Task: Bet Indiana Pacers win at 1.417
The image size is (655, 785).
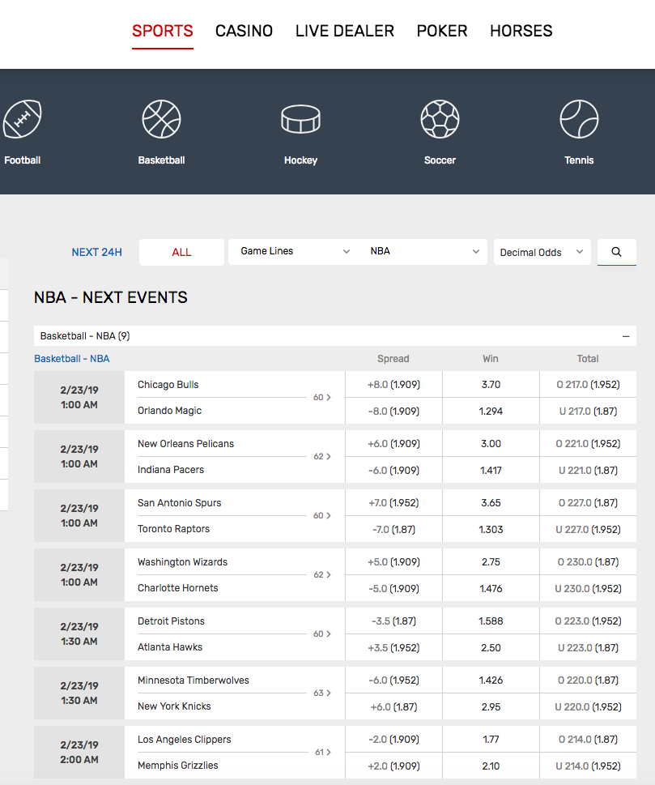Action: 491,470
